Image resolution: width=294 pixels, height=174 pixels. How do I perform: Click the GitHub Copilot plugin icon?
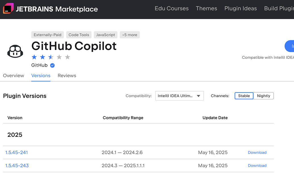click(x=15, y=51)
